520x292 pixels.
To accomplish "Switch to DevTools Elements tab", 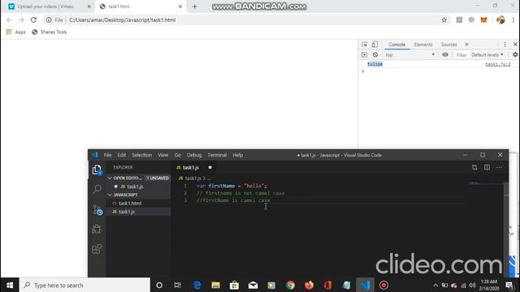I will click(x=422, y=45).
